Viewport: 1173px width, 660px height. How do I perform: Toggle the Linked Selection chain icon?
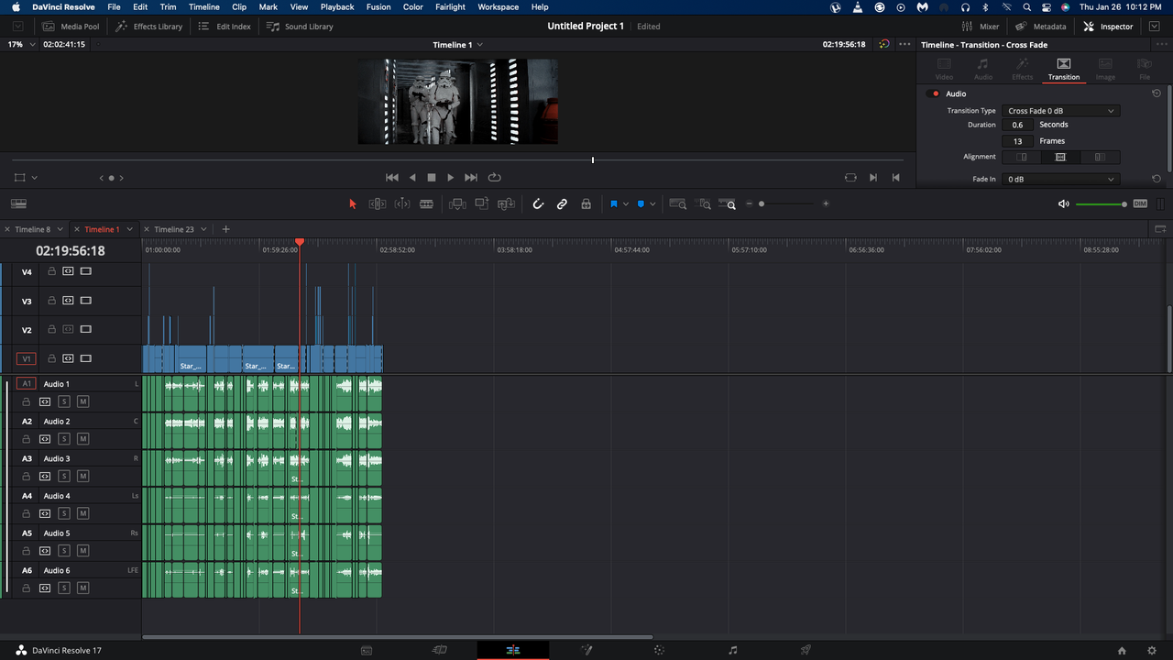(x=562, y=204)
